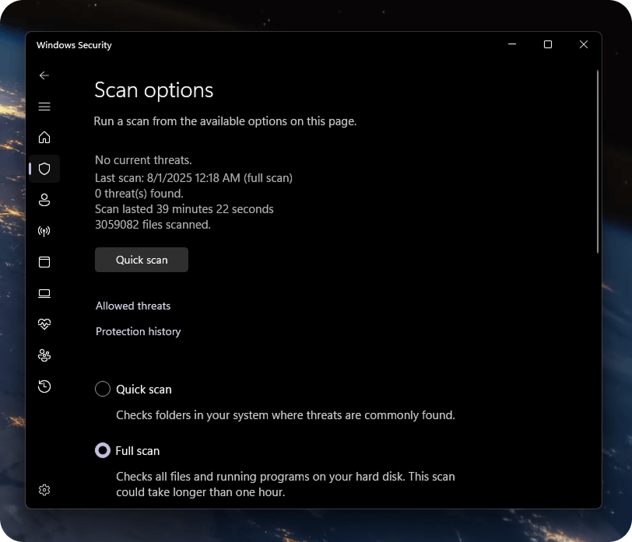Screen dimensions: 632x542
Task: Click 'Scan lasted 39 minutes 22 seconds' text
Action: (x=184, y=209)
